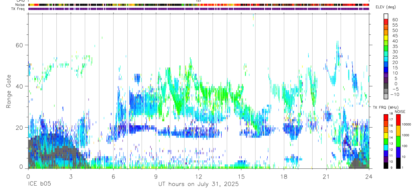The width and height of the screenshot is (415, 191).
Task: Click the ELEV colorbar label 25
Action: point(395,57)
